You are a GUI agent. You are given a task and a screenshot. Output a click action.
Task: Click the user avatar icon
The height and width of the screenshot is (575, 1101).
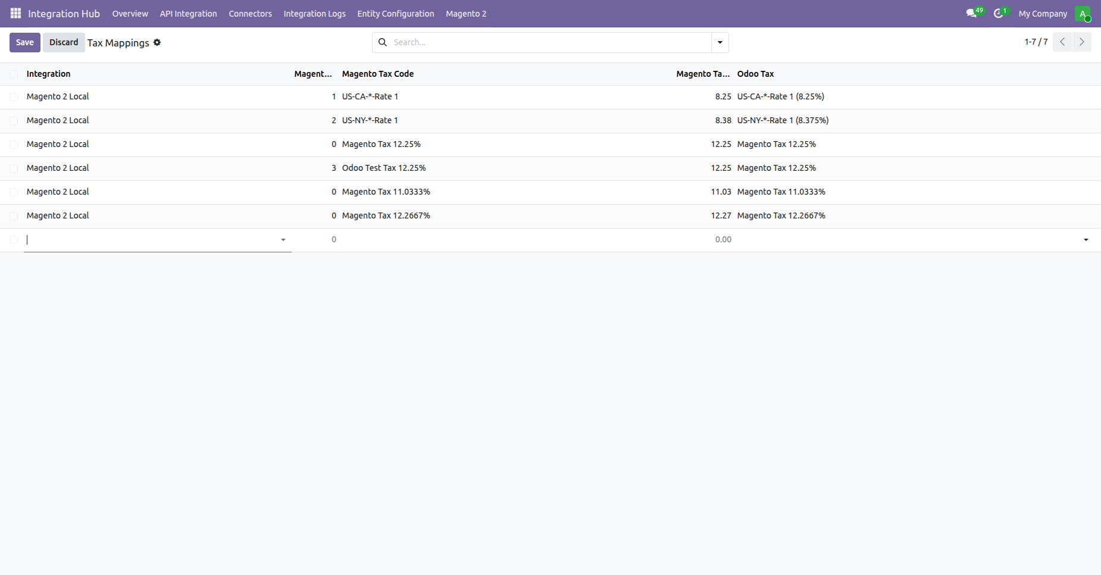tap(1083, 14)
